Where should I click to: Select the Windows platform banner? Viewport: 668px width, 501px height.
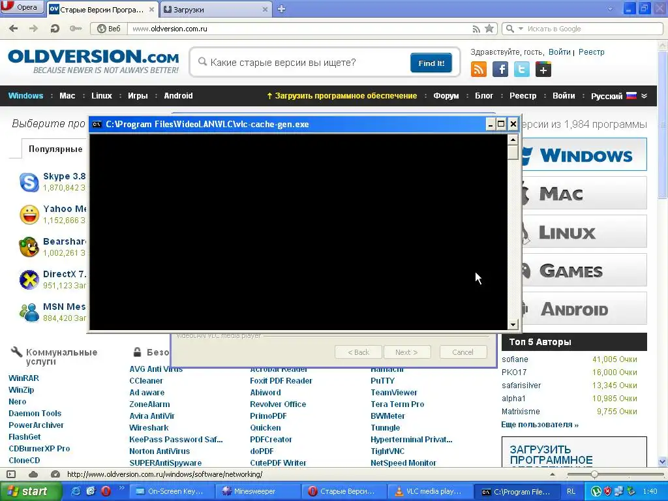click(584, 154)
